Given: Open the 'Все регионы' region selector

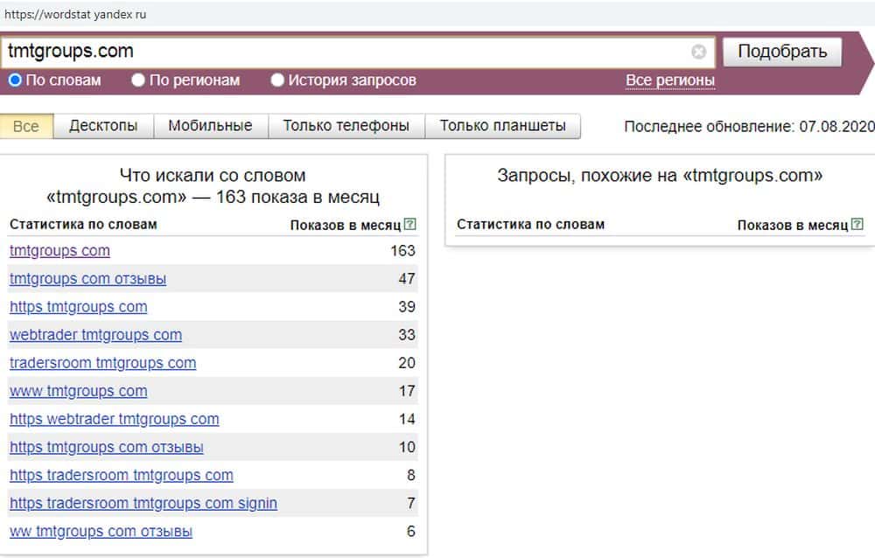Looking at the screenshot, I should pos(669,80).
